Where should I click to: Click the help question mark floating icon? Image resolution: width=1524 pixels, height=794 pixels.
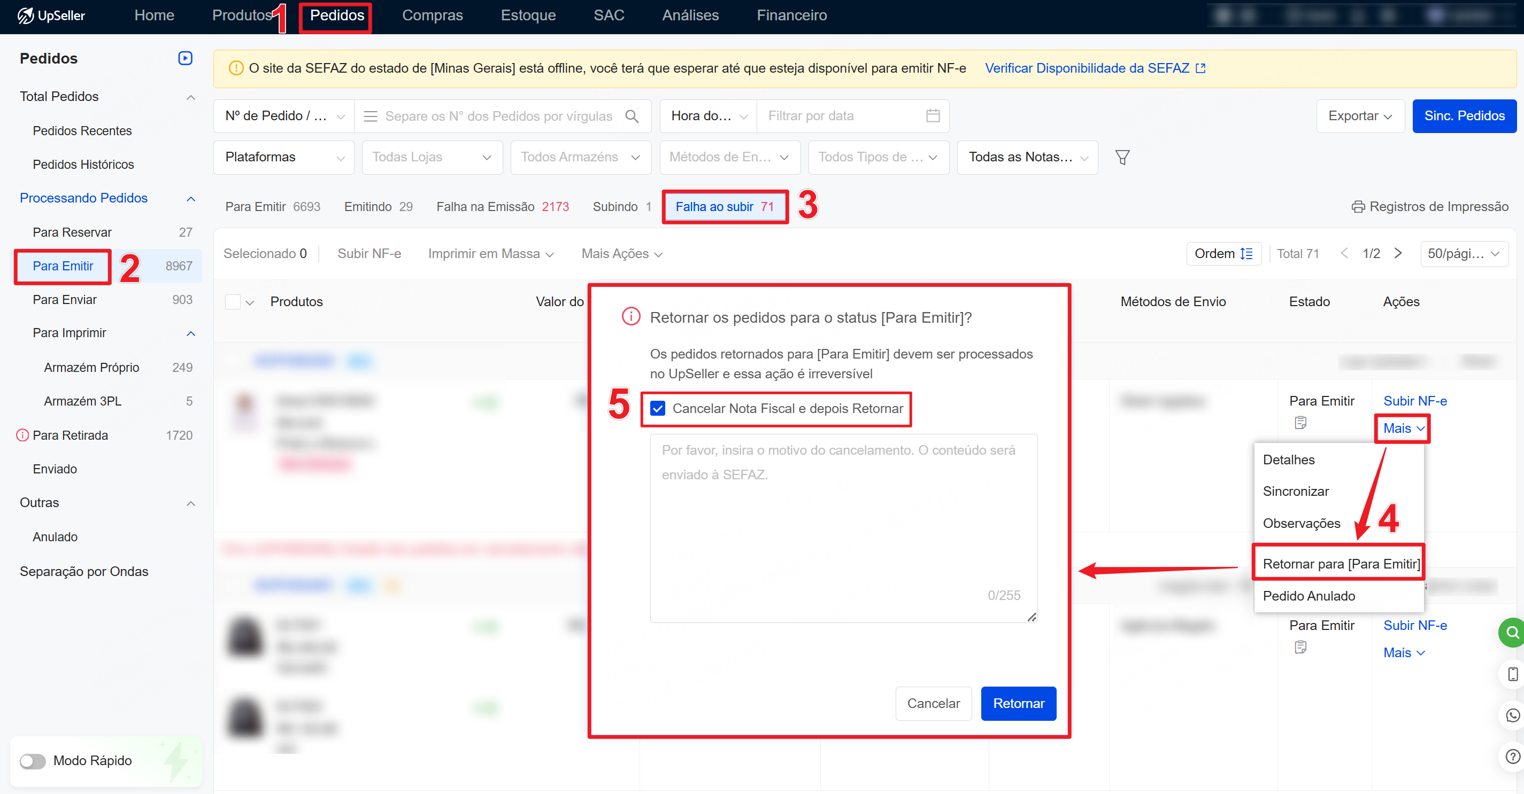[x=1512, y=756]
